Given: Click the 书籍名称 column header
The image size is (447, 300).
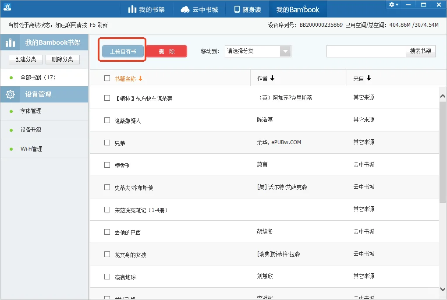Looking at the screenshot, I should pyautogui.click(x=125, y=79).
